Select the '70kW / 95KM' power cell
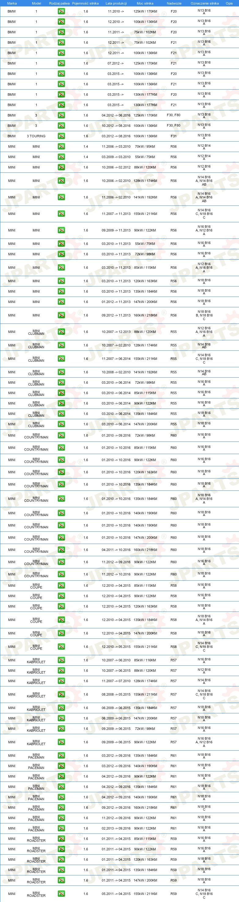The width and height of the screenshot is (239, 902). [x=145, y=147]
